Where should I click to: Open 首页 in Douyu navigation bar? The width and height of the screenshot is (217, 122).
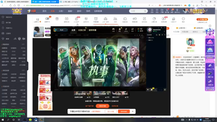click(x=44, y=11)
